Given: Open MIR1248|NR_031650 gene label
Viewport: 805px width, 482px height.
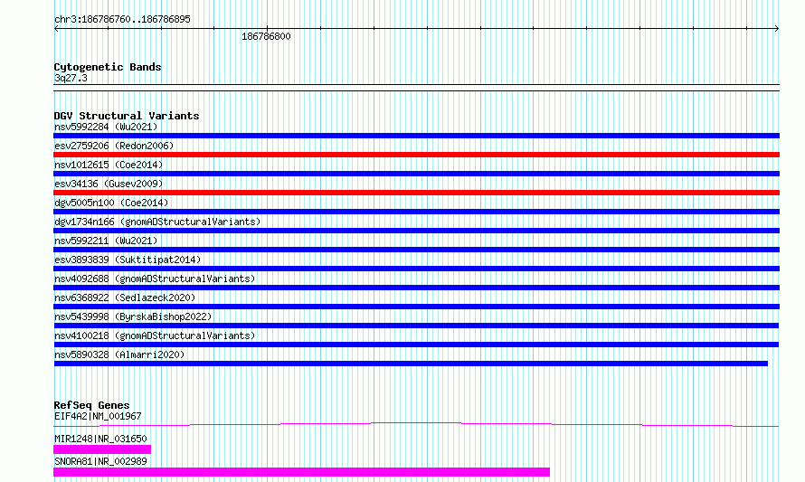Looking at the screenshot, I should 100,439.
